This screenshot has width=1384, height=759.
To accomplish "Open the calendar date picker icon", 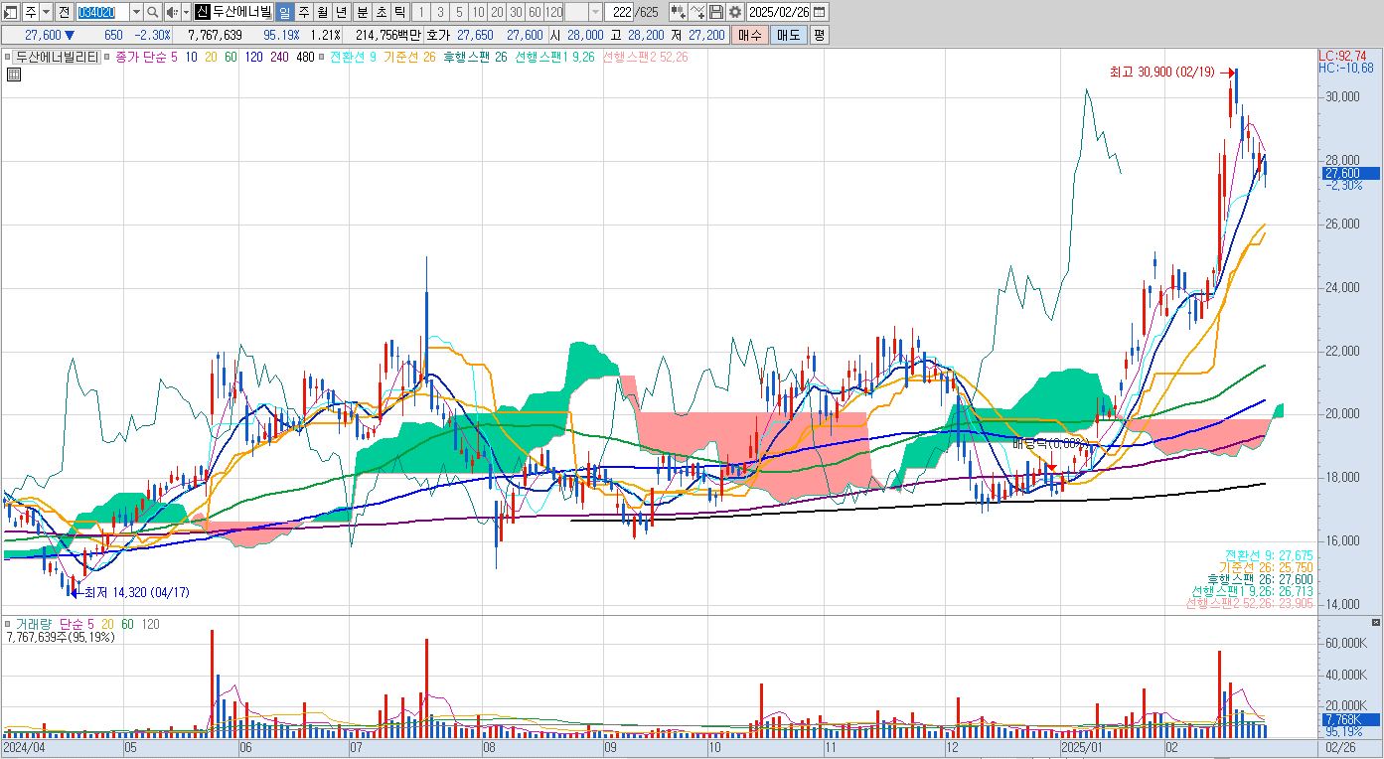I will pyautogui.click(x=821, y=12).
